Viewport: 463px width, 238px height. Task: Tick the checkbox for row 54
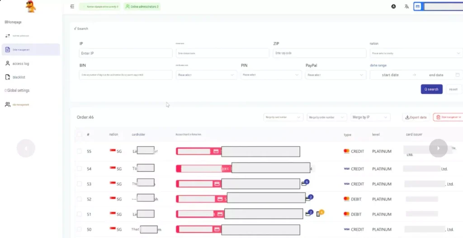click(79, 169)
